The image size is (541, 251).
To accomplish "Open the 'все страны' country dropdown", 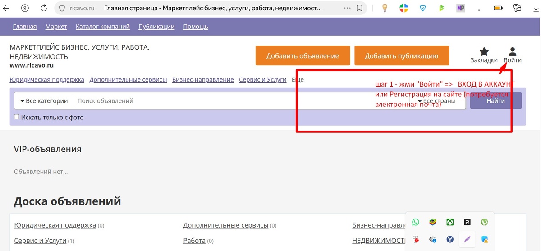I will [437, 101].
